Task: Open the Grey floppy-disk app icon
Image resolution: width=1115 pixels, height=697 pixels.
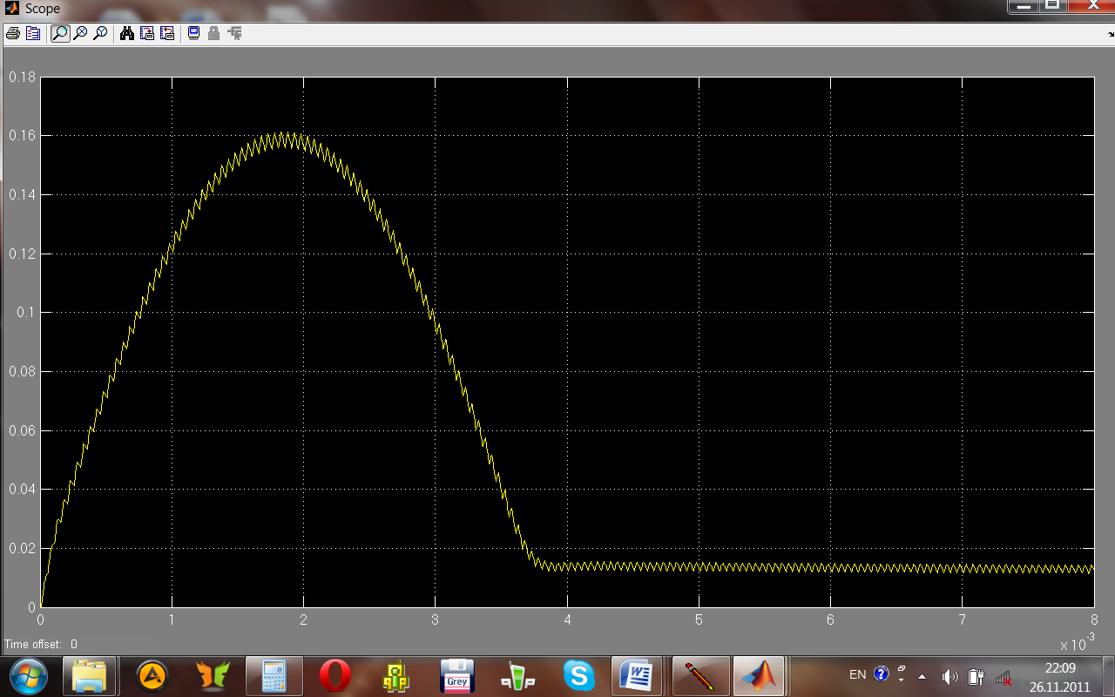Action: (457, 676)
